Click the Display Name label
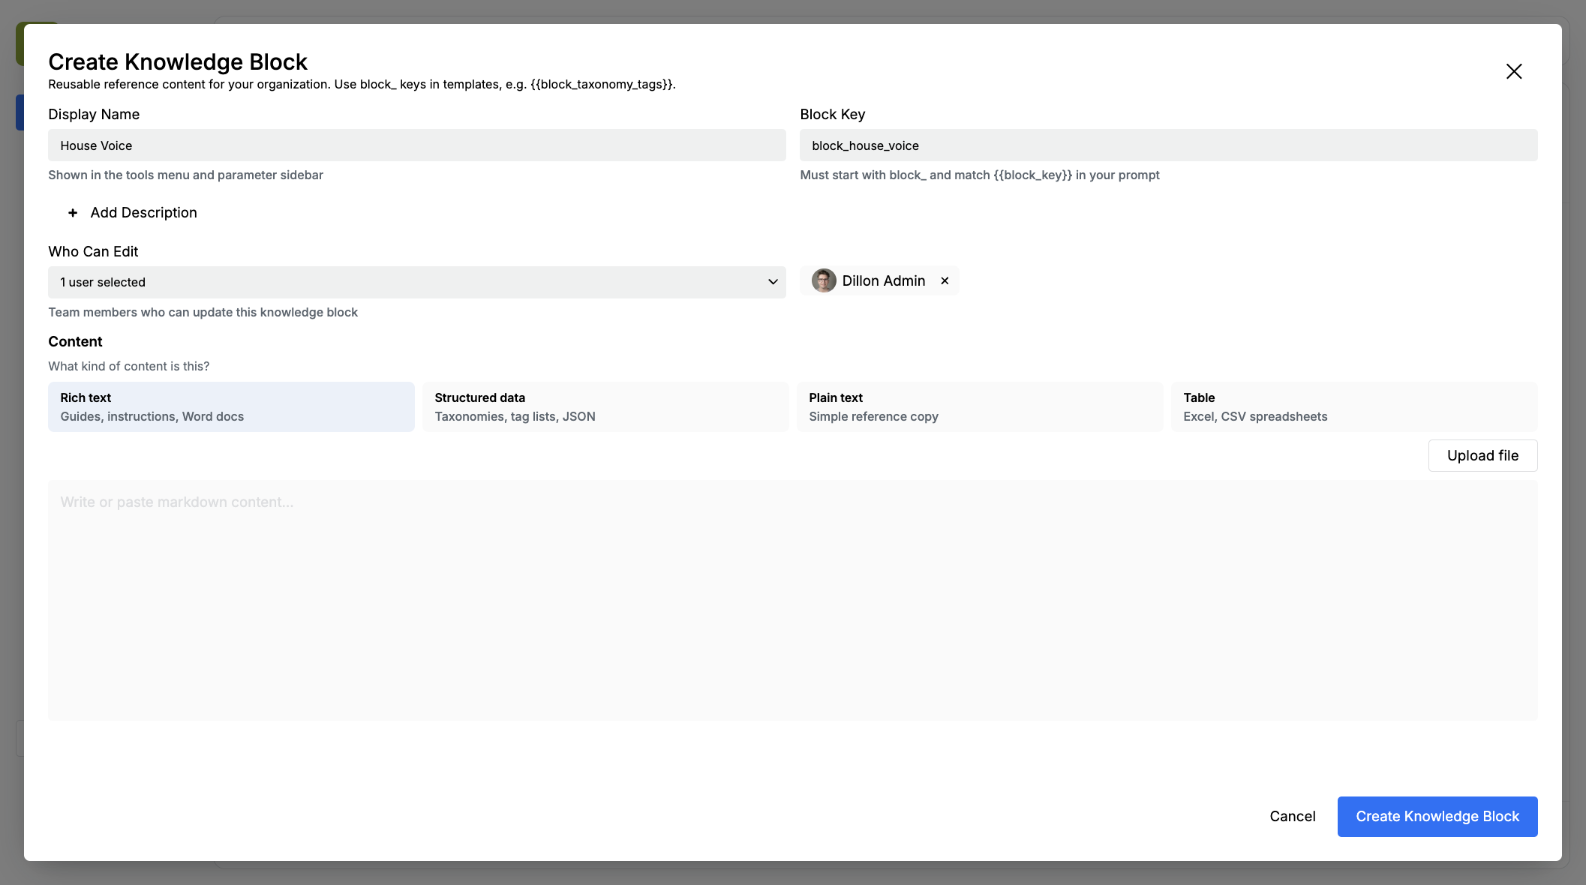 [94, 114]
